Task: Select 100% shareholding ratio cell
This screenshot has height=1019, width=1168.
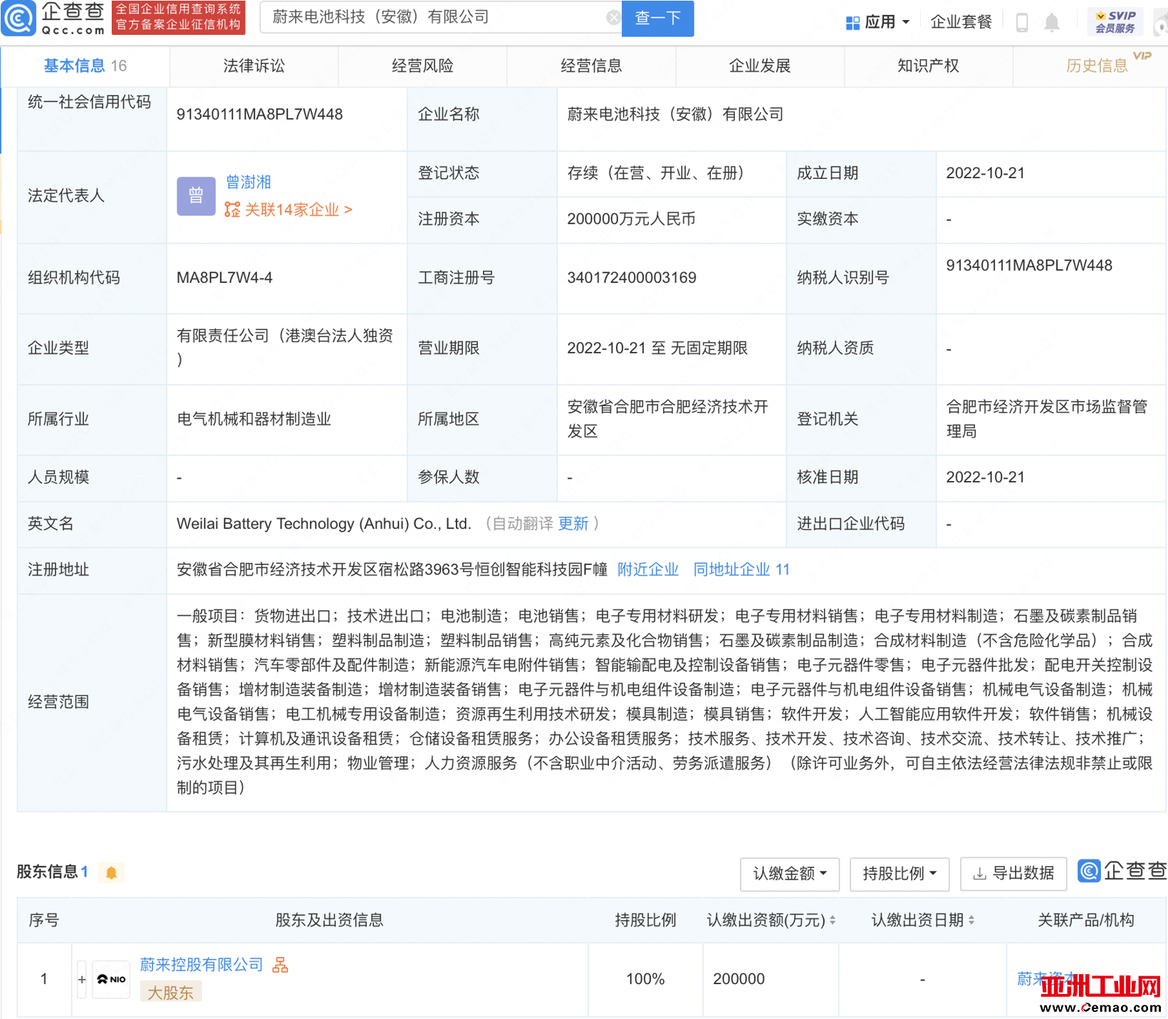Action: point(645,979)
